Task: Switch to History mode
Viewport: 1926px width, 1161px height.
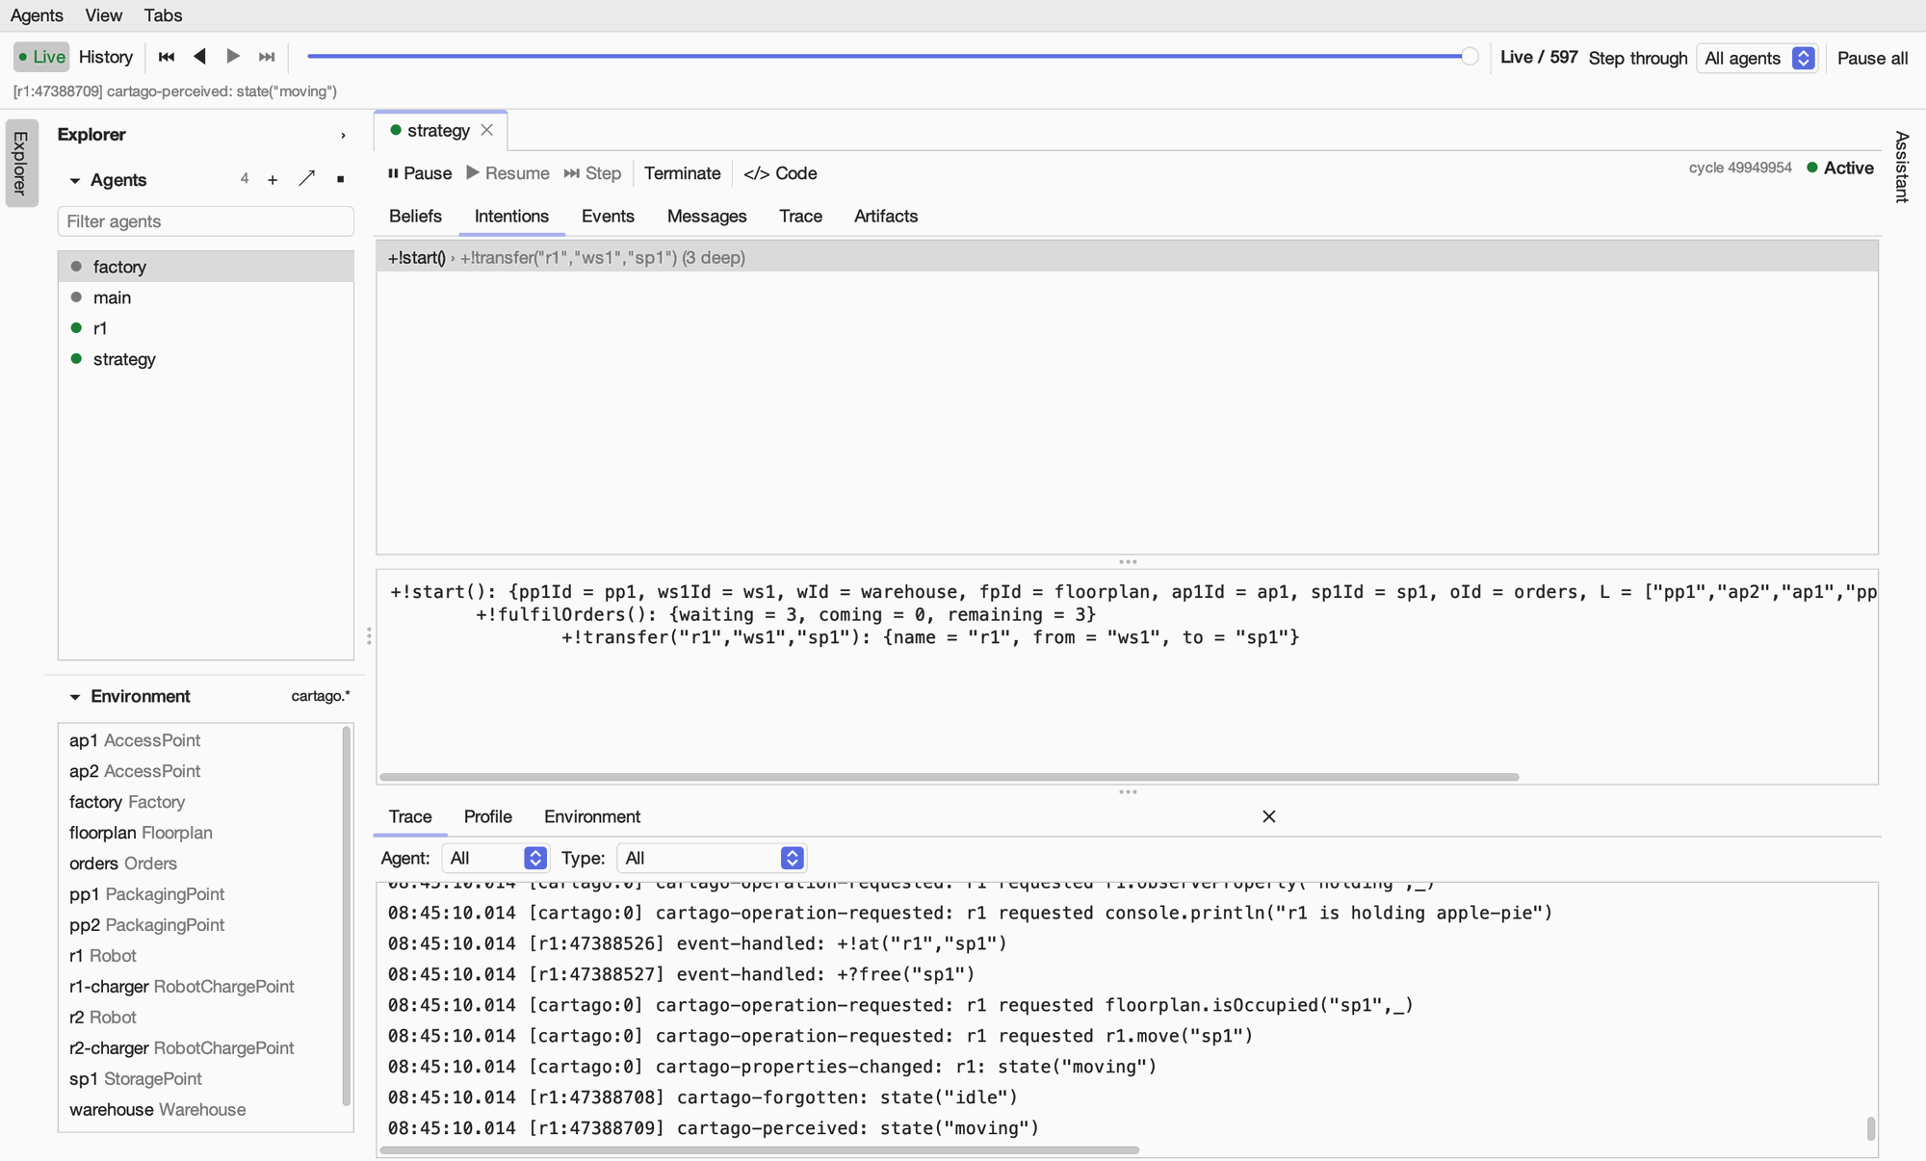Action: [x=106, y=57]
